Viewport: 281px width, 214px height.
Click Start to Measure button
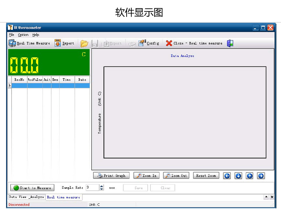(32, 188)
